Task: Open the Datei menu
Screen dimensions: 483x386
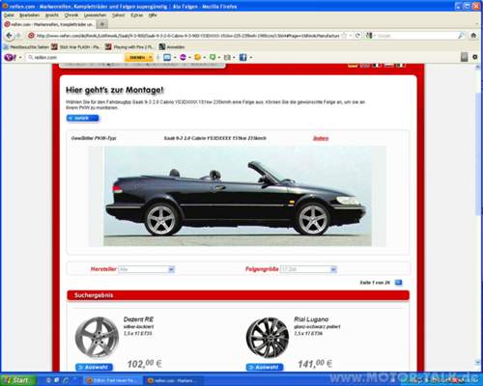Action: [x=9, y=15]
